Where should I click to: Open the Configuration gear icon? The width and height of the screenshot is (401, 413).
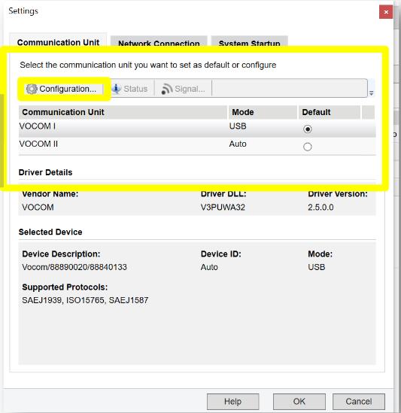[32, 89]
